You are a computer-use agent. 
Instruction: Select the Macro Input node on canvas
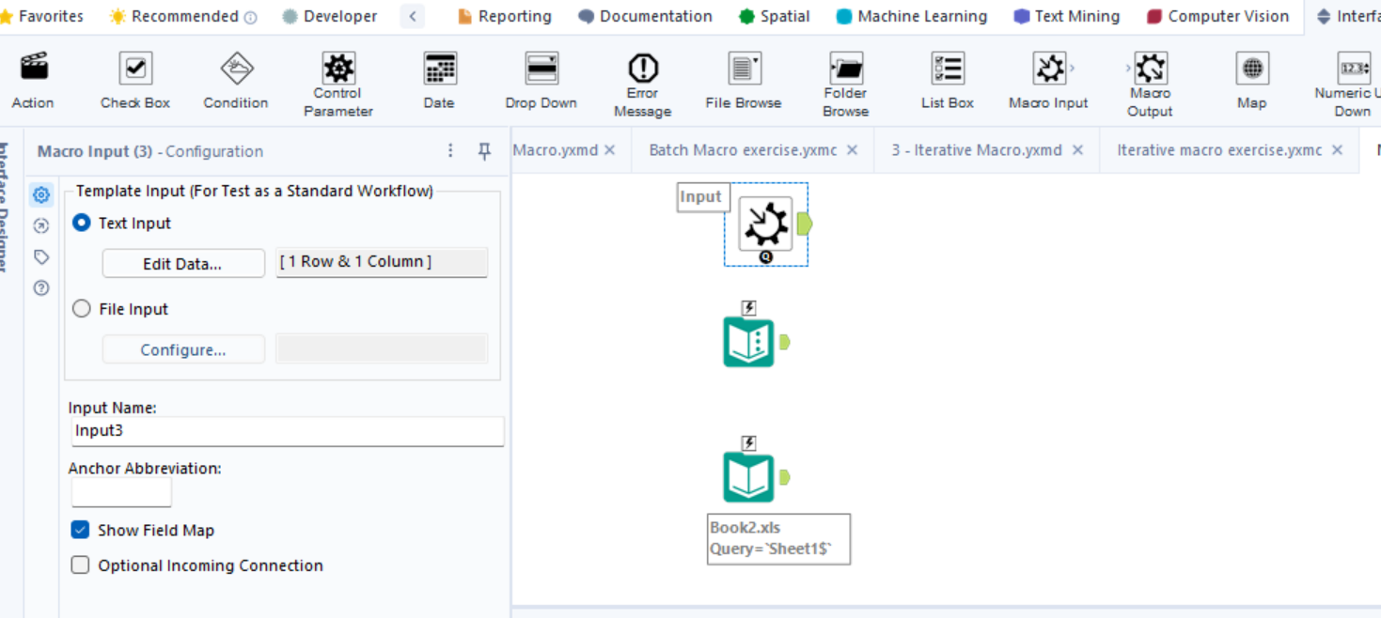tap(765, 224)
